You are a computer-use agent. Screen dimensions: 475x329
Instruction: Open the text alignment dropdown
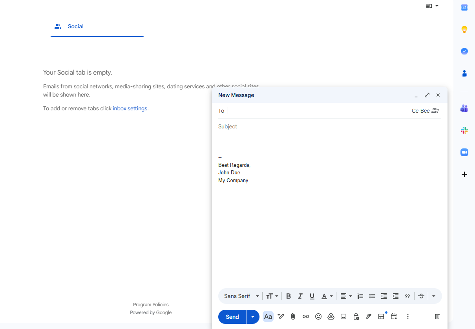pos(346,296)
